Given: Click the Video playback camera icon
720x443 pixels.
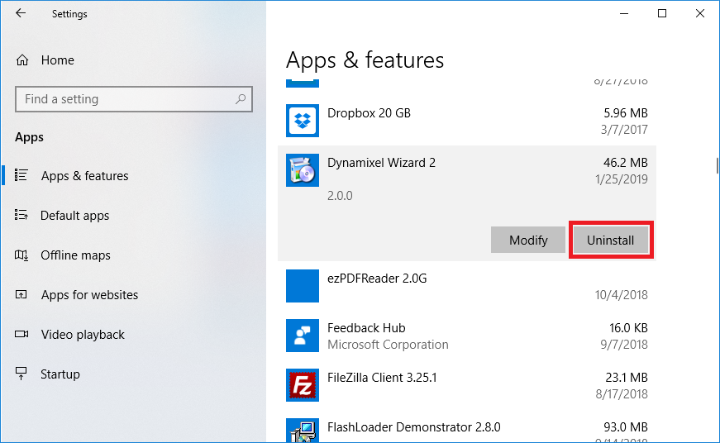Looking at the screenshot, I should (21, 334).
